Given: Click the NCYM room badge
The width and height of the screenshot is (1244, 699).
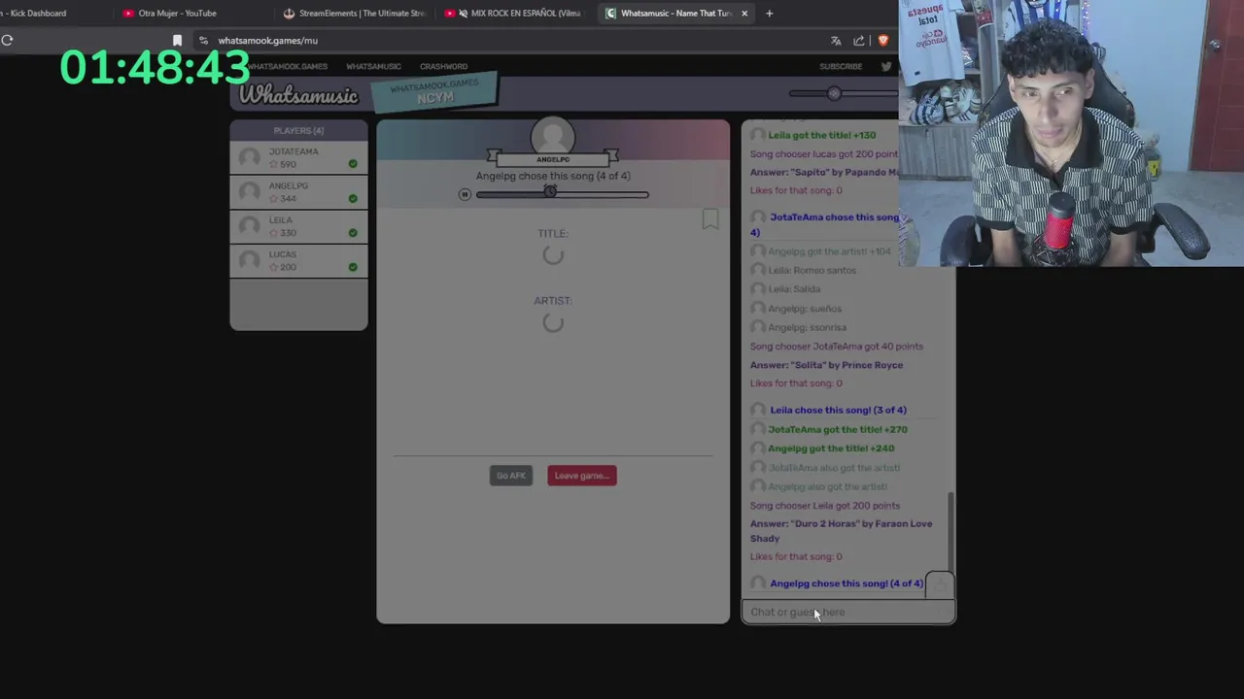Looking at the screenshot, I should click(x=434, y=92).
